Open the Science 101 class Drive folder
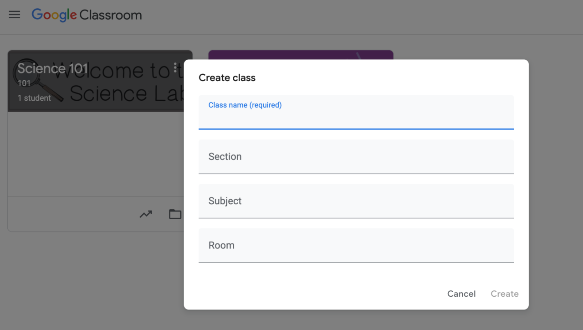Screen dimensions: 583x330 coord(175,214)
